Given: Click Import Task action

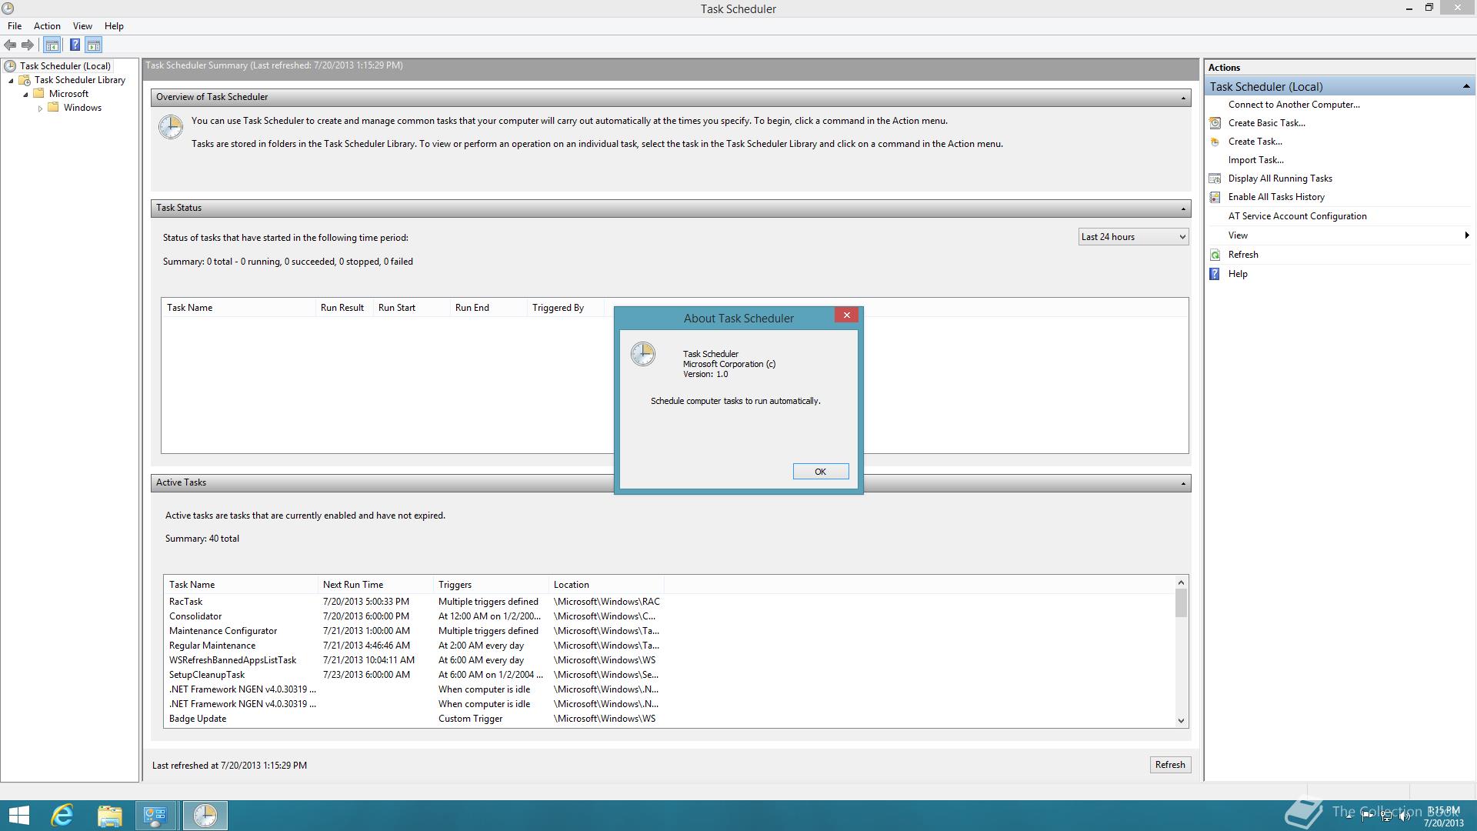Looking at the screenshot, I should tap(1256, 160).
